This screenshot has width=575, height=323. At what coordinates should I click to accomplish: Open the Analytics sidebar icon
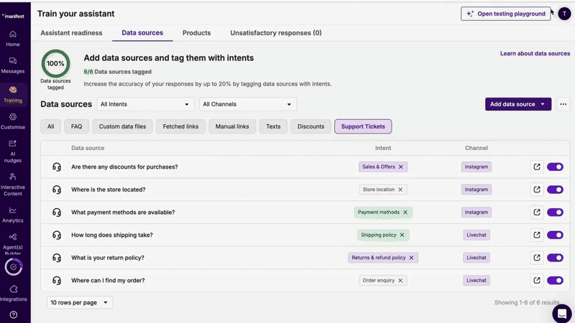13,214
